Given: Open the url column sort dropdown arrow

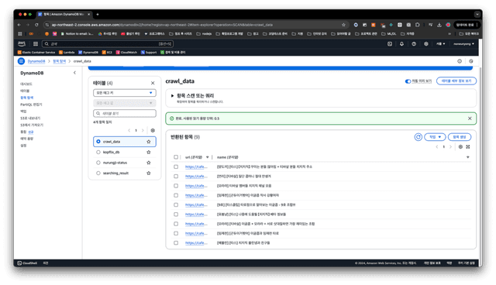Looking at the screenshot, I should [x=207, y=157].
